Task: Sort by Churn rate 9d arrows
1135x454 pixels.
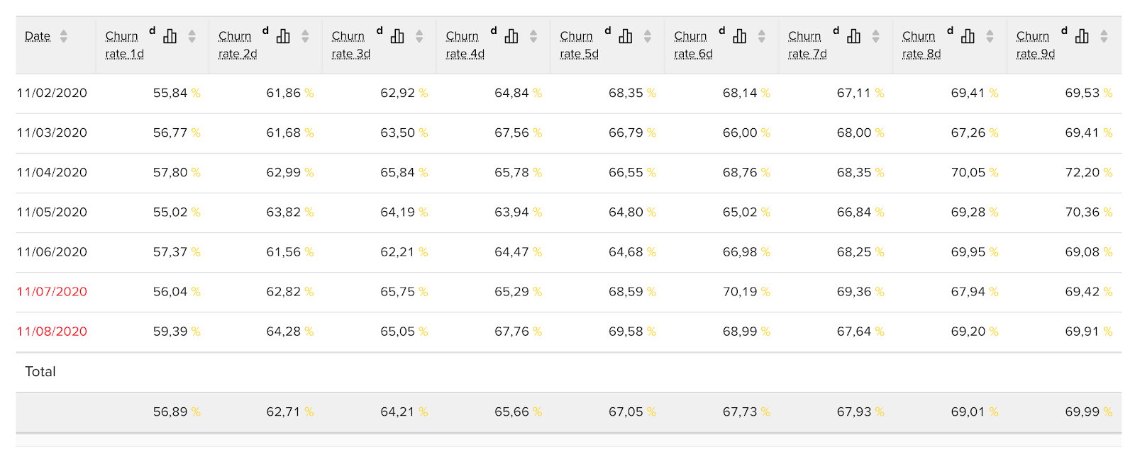Action: [1104, 36]
